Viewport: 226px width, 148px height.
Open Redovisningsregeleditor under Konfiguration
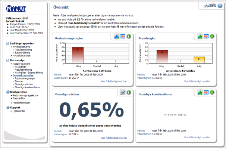25,95
